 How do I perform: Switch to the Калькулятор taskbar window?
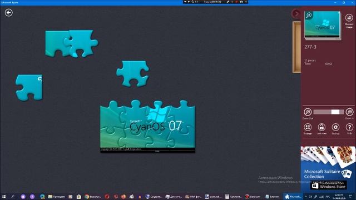[233, 197]
